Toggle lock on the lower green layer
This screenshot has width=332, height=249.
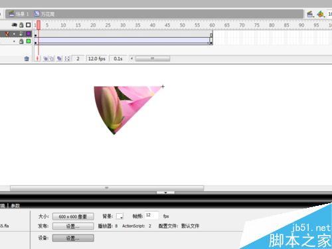[x=21, y=41]
